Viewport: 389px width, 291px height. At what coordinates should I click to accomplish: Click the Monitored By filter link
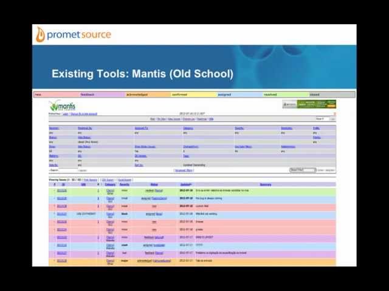click(x=85, y=128)
